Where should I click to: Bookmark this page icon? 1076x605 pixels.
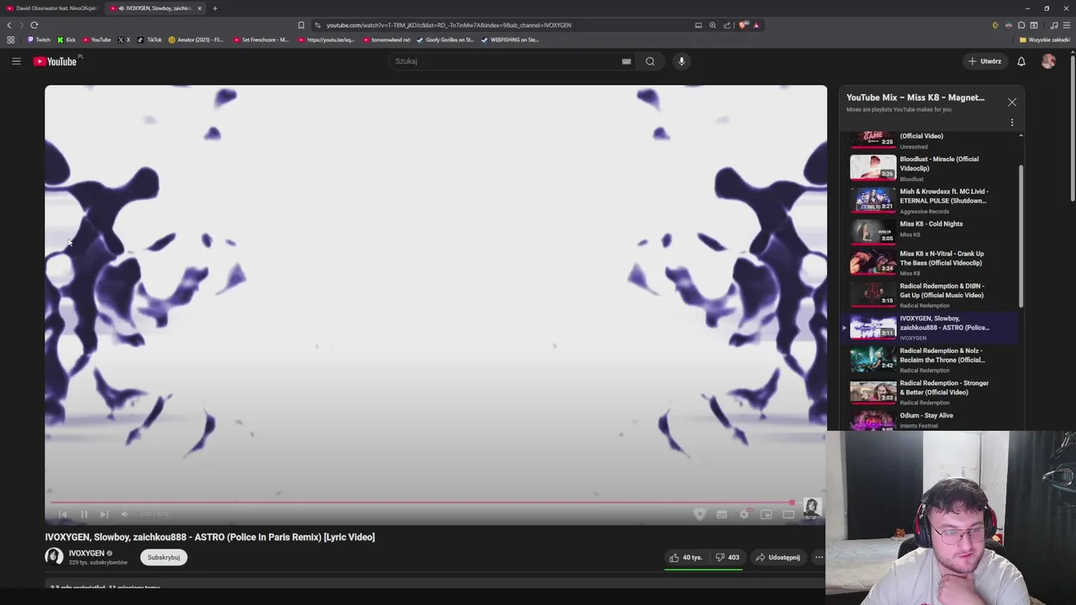click(x=301, y=25)
